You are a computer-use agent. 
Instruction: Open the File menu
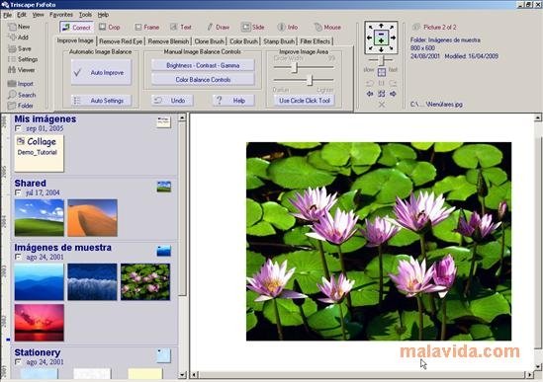(x=7, y=15)
